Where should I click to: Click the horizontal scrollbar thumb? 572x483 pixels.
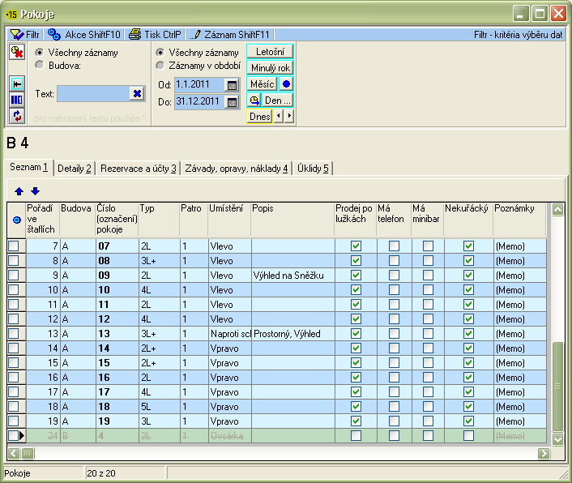point(28,454)
